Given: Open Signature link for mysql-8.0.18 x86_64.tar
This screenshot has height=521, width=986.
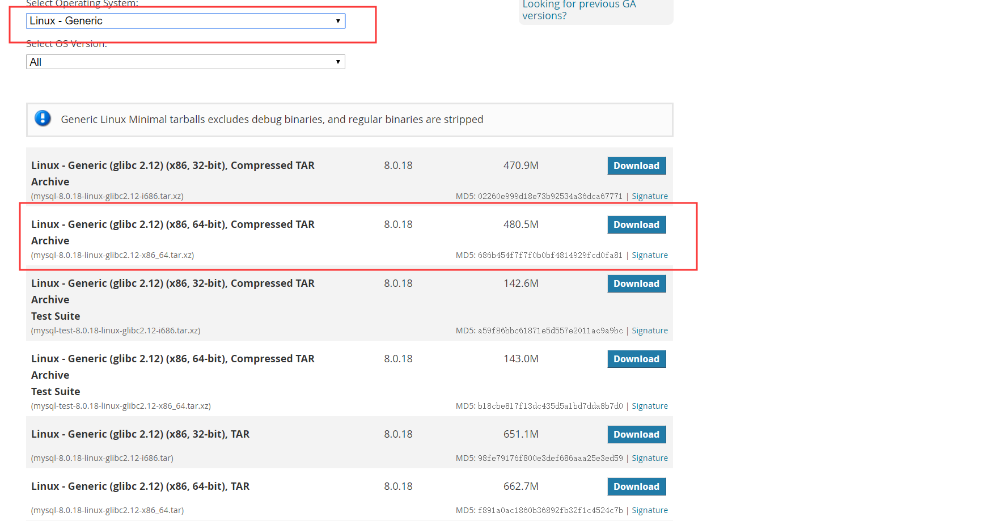Looking at the screenshot, I should [650, 510].
